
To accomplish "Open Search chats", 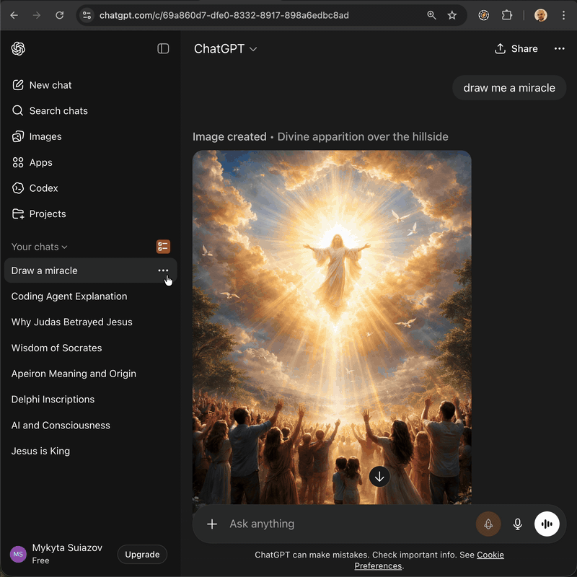I will [x=58, y=110].
